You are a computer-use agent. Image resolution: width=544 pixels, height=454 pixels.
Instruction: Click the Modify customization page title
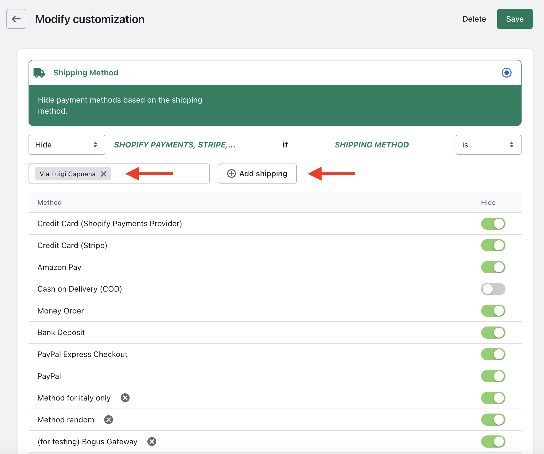(x=90, y=19)
